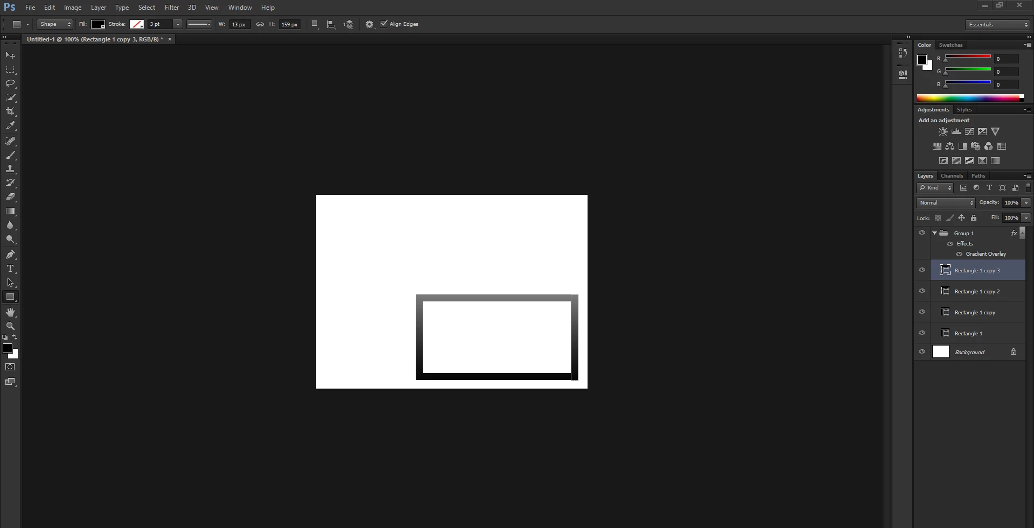Select the Move tool
This screenshot has width=1034, height=528.
click(x=10, y=55)
